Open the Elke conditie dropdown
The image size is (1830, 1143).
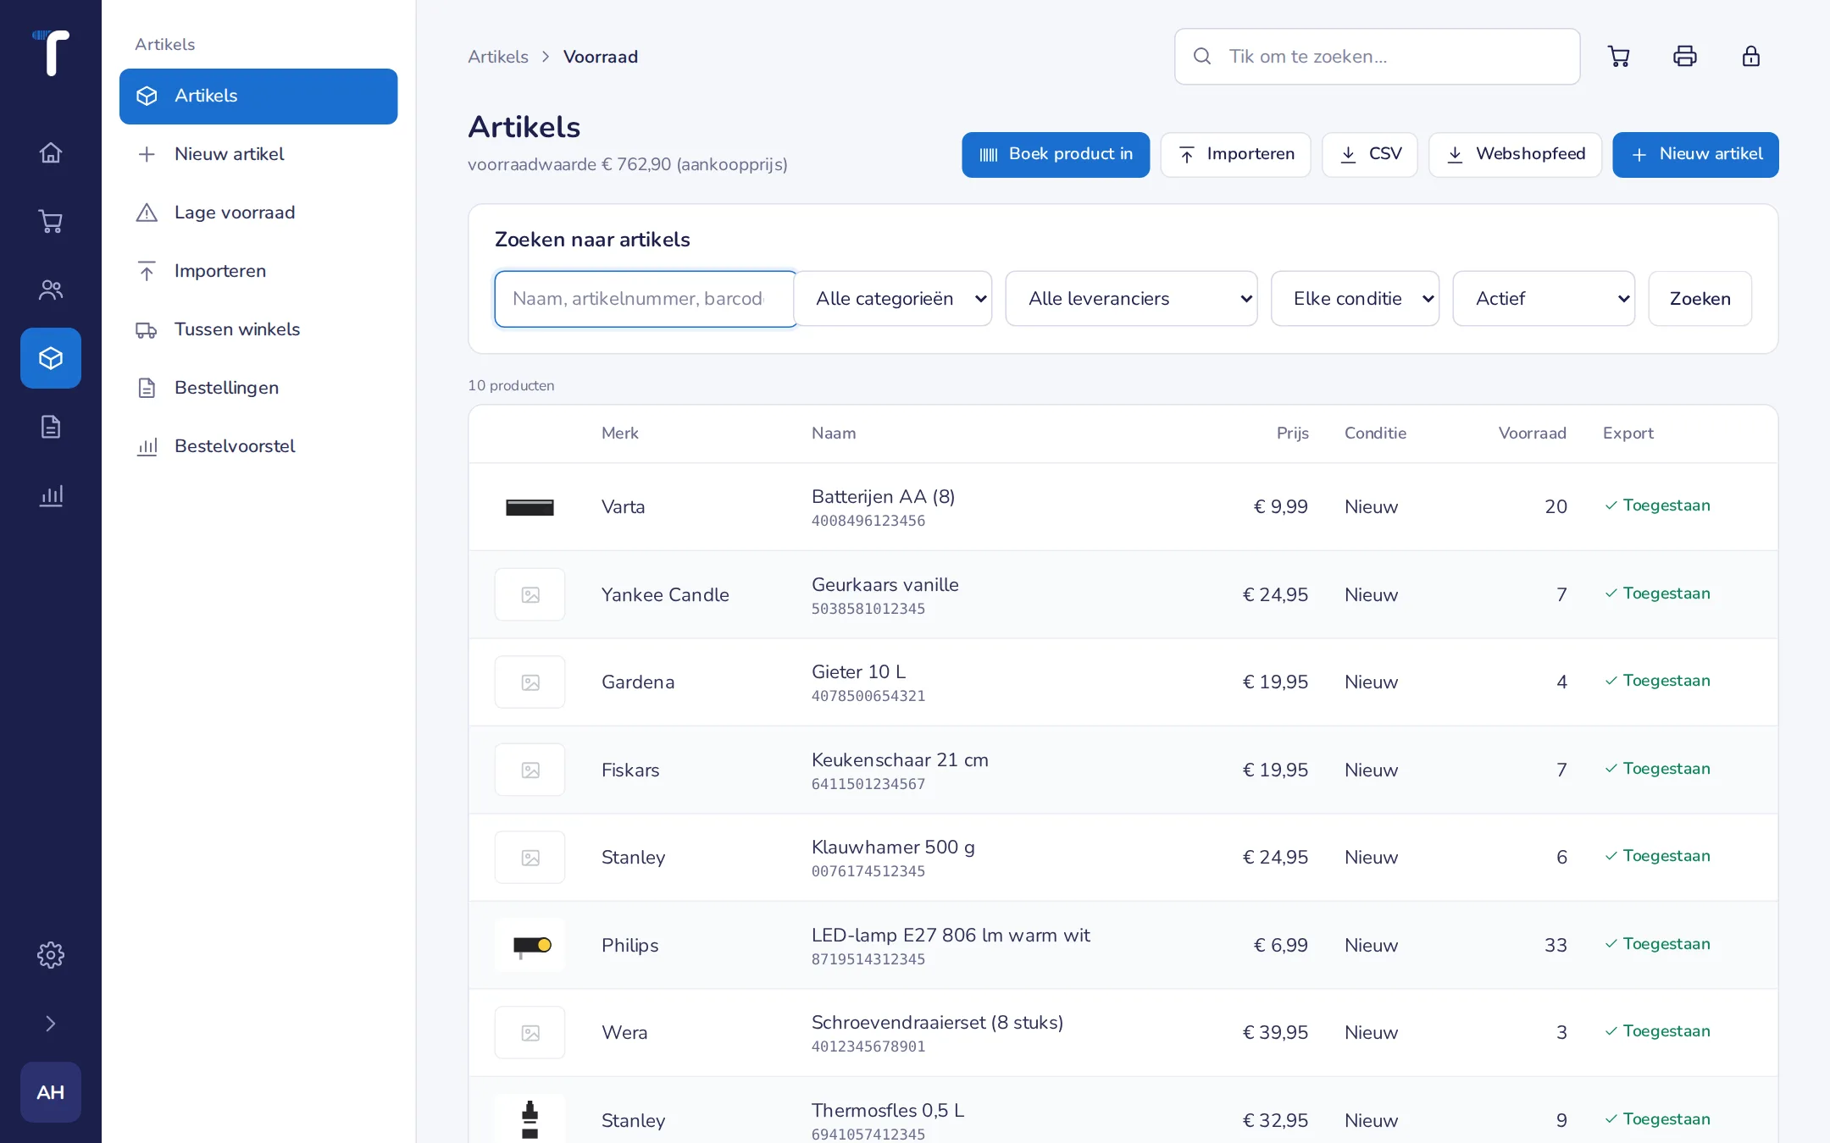click(1356, 299)
